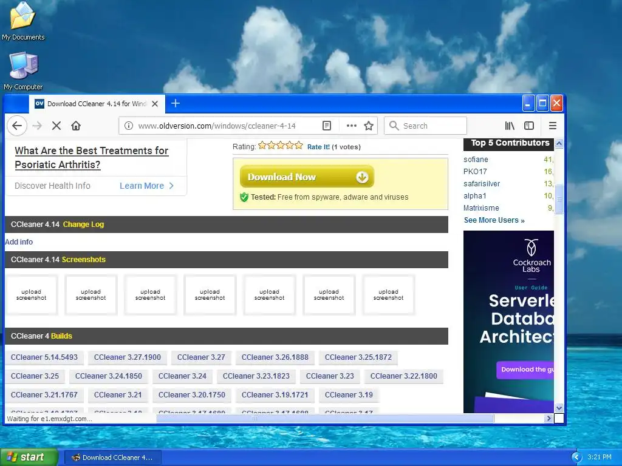
Task: Open the first upload screenshot thumbnail
Action: pyautogui.click(x=32, y=295)
